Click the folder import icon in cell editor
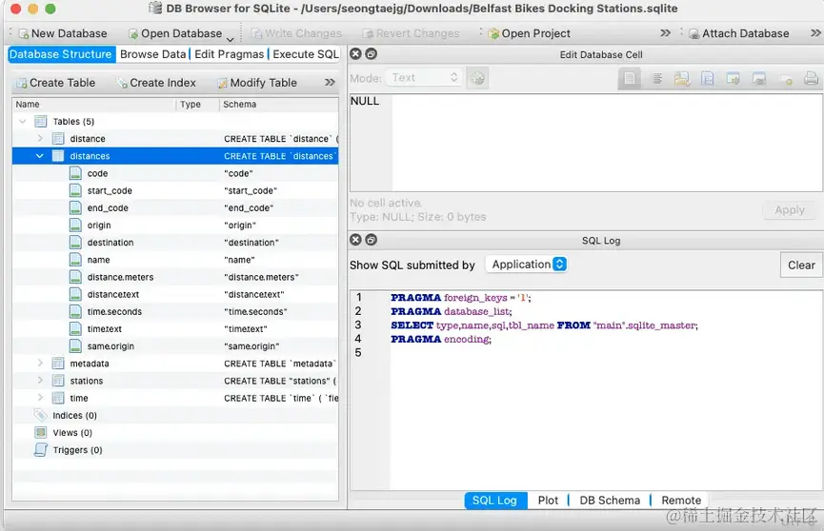Viewport: 824px width, 531px height. pos(682,79)
